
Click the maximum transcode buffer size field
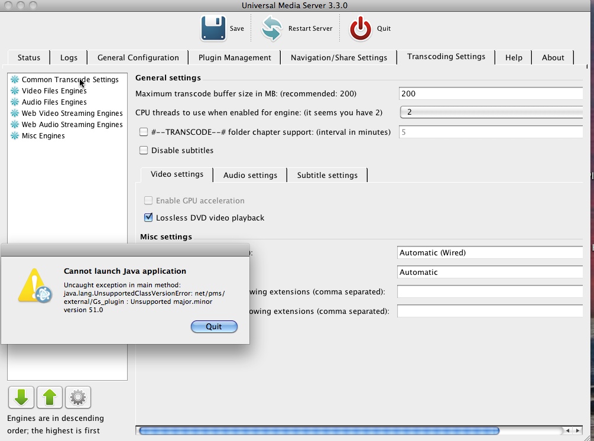tap(491, 93)
